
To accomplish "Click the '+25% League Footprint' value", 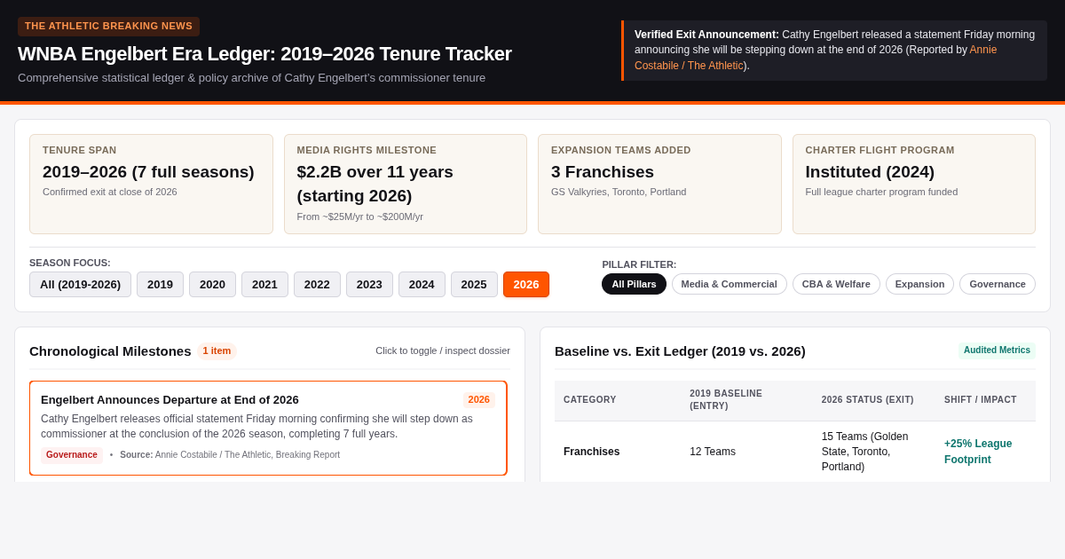I will [x=978, y=452].
